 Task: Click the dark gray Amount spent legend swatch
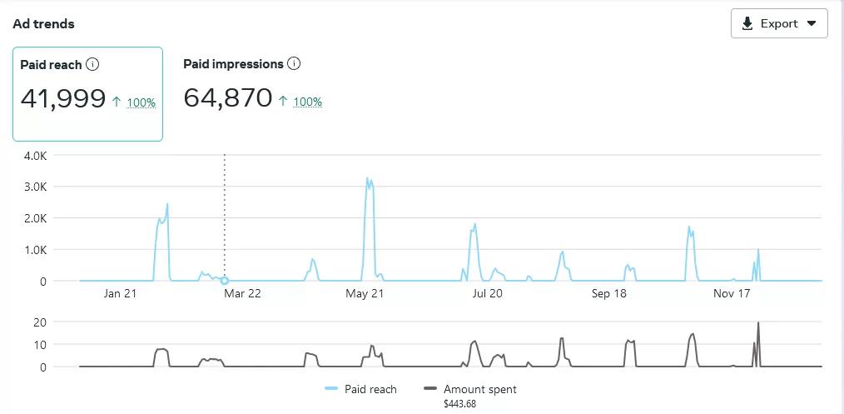click(429, 389)
